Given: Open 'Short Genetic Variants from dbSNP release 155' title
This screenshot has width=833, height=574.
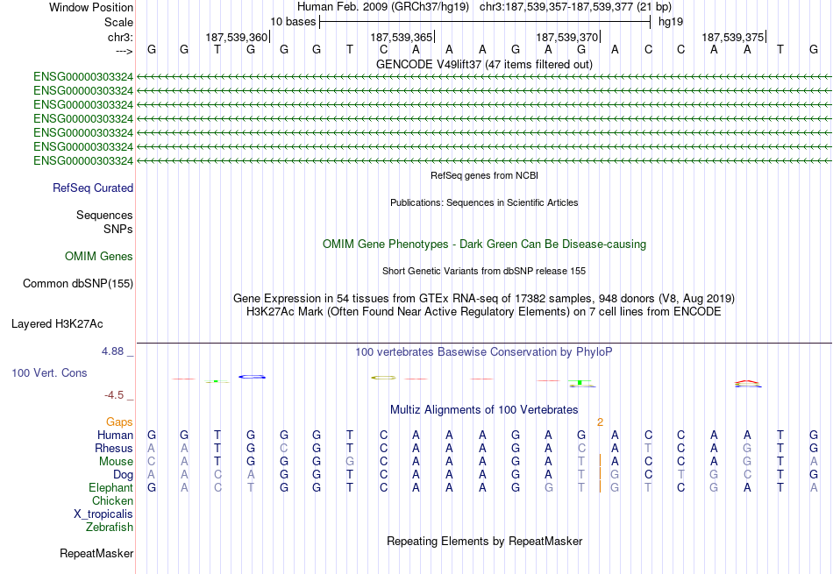Looking at the screenshot, I should 484,271.
